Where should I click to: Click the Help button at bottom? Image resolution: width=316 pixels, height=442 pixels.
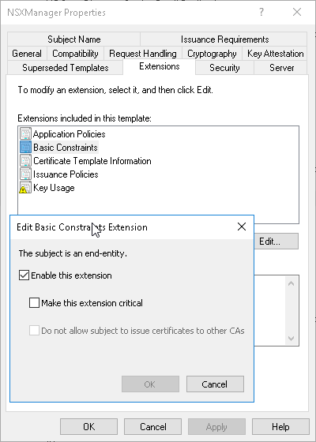click(x=280, y=427)
